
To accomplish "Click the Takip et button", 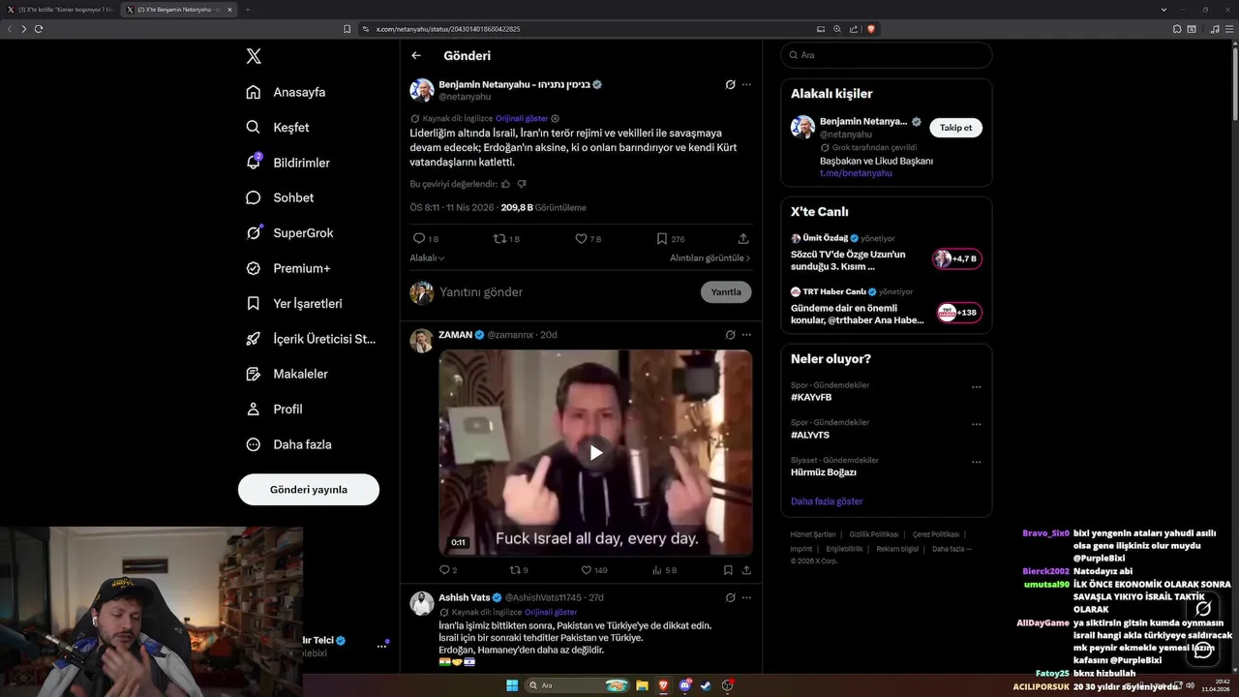I will coord(955,128).
